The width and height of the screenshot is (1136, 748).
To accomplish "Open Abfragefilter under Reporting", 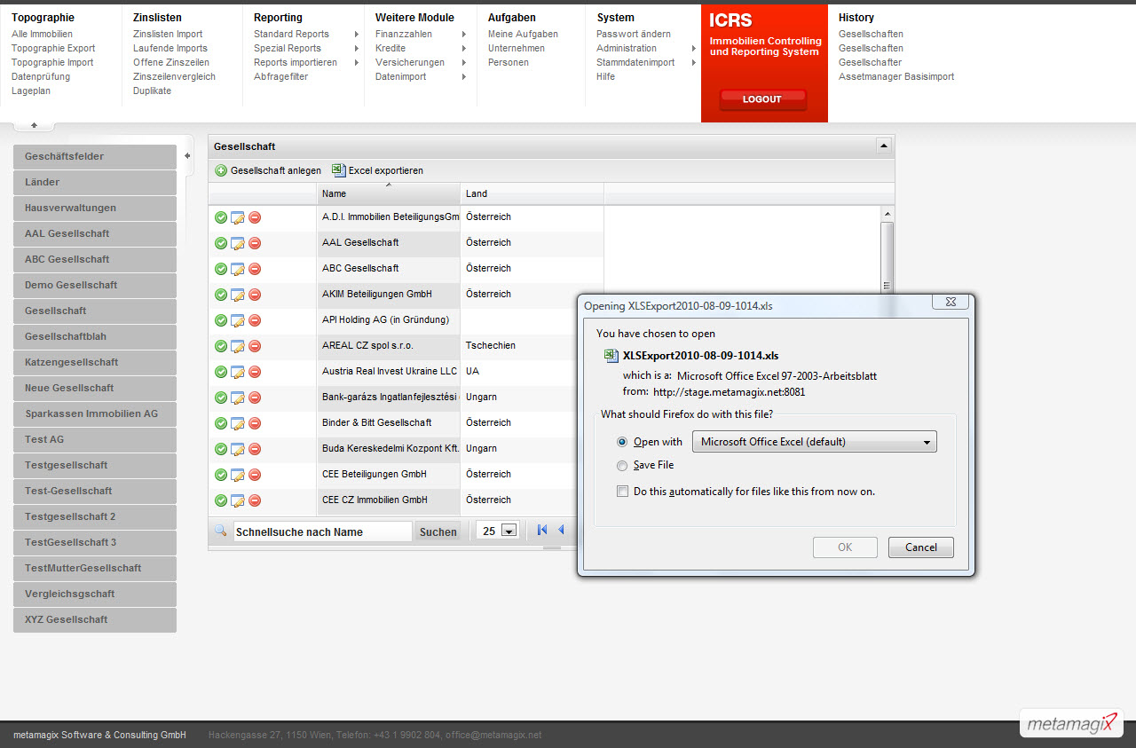I will tap(280, 77).
